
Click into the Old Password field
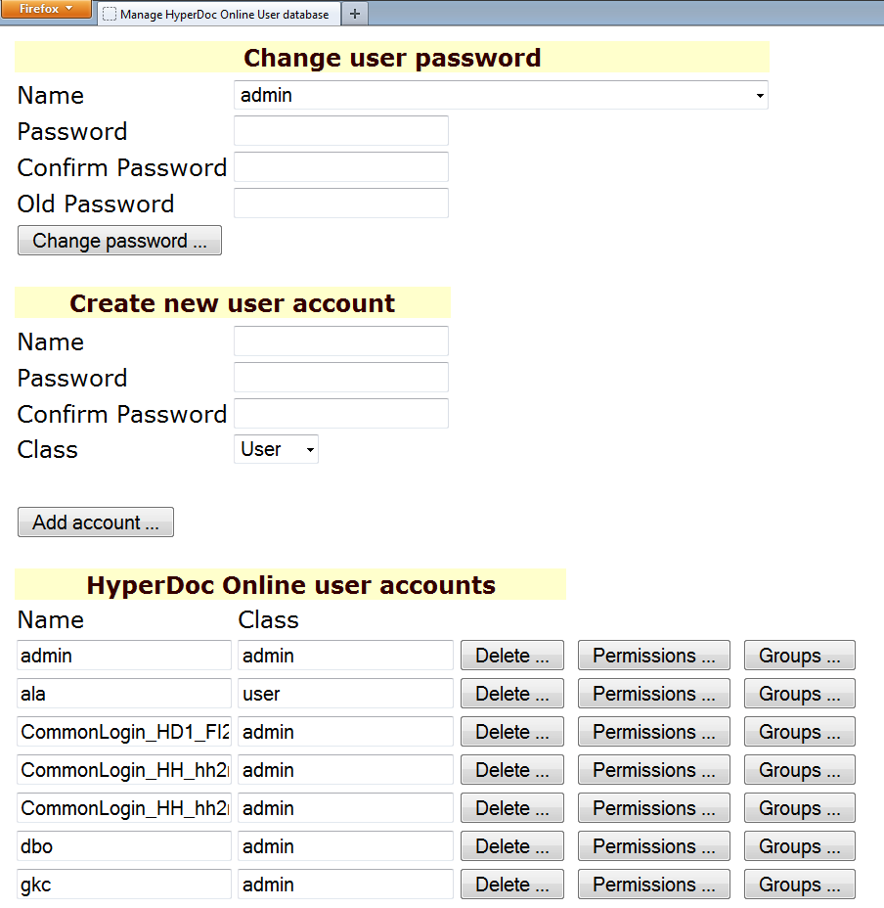[341, 204]
